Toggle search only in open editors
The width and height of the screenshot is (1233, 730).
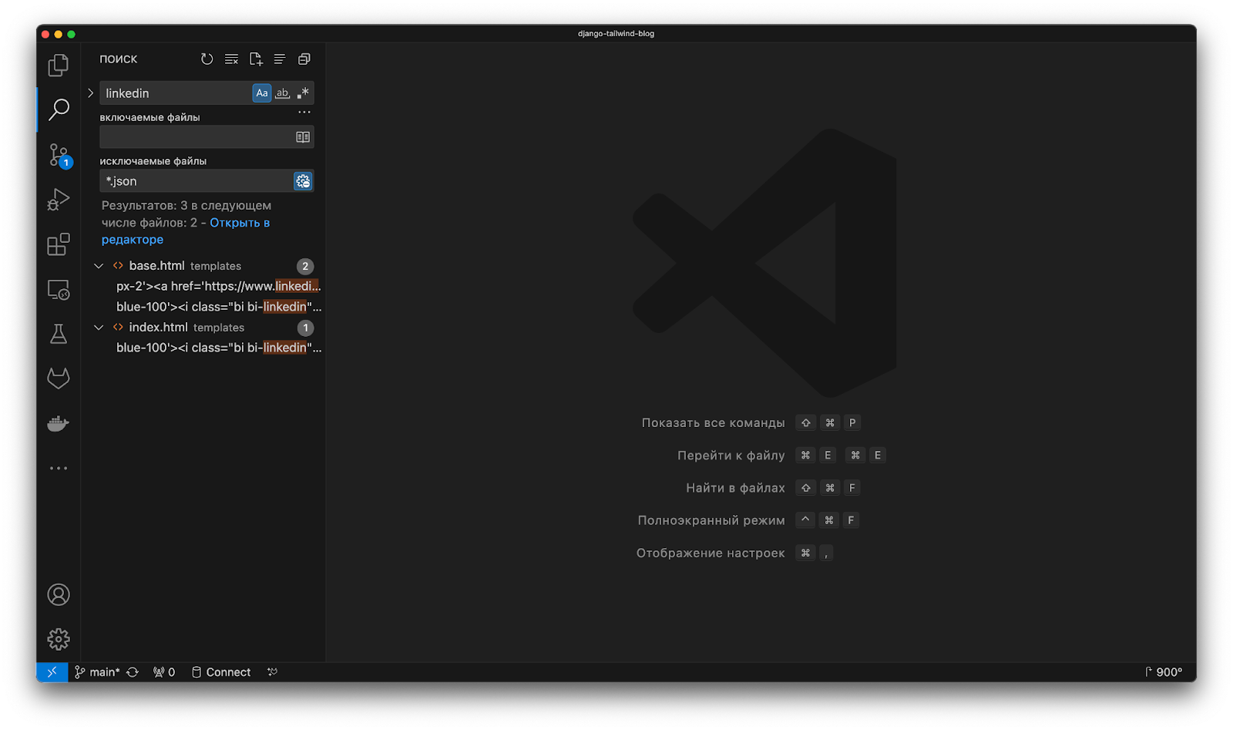pos(303,137)
